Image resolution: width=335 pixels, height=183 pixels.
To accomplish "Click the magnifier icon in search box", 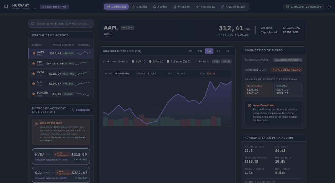I will pos(33,24).
